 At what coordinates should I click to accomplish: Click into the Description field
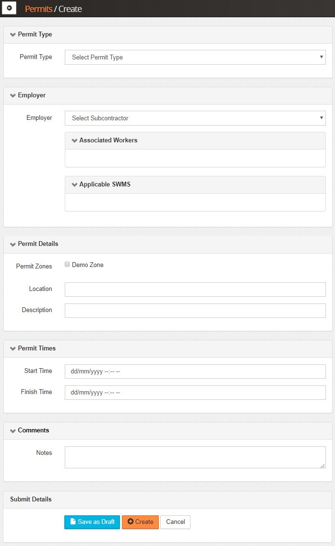click(x=195, y=311)
